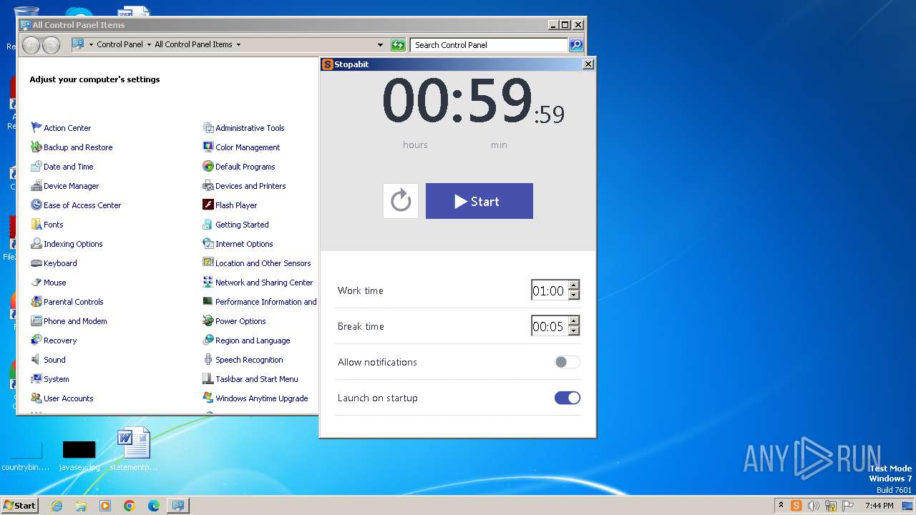Expand dropdown after All Control Panel Items
This screenshot has height=515, width=916.
click(x=238, y=44)
